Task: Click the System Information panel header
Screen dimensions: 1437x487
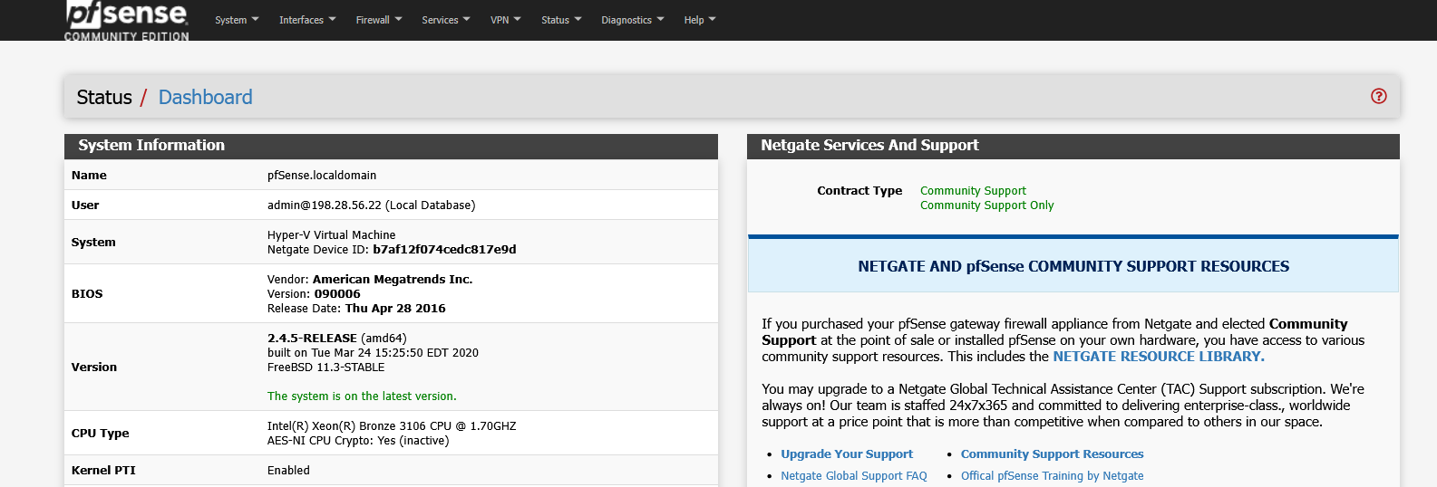Action: tap(391, 146)
